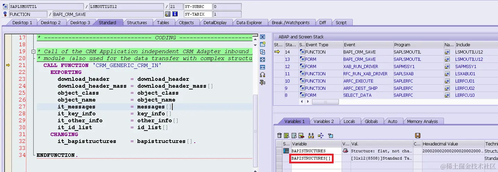Click the blue arrow branching icon in the Variables toolbar
This screenshot has width=498, height=172.
[x=320, y=136]
